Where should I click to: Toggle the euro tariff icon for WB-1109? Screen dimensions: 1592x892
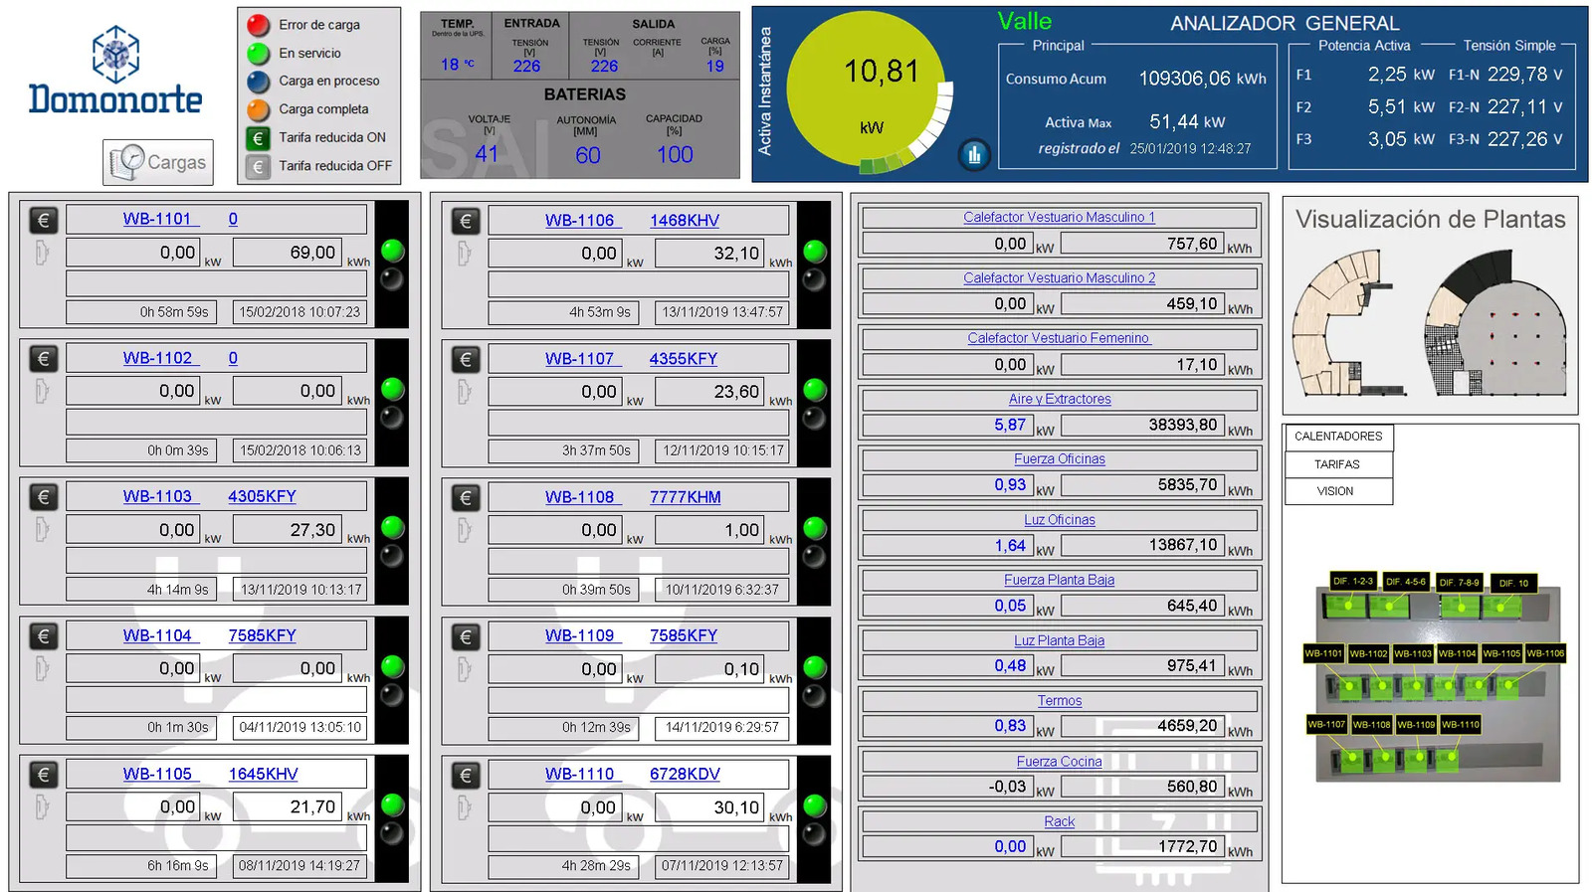point(465,636)
